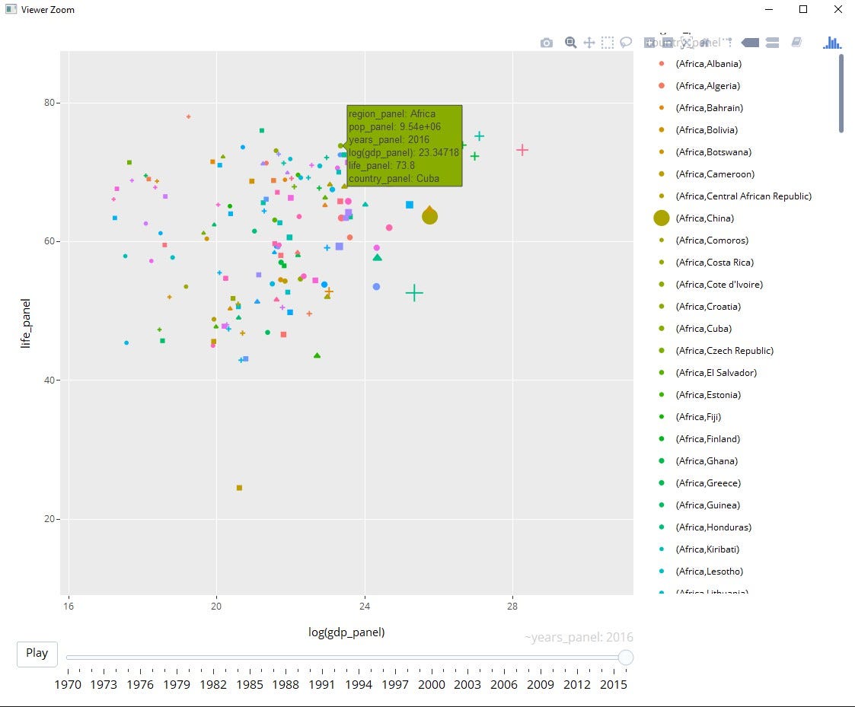Reset axes using the toolbar icon
The image size is (855, 707).
point(707,43)
